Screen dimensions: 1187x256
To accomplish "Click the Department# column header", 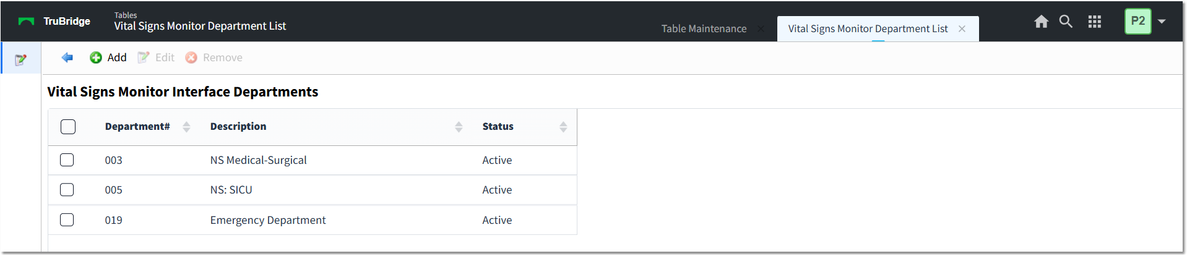I will click(x=137, y=126).
